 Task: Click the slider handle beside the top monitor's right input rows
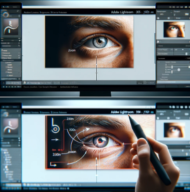click(186, 54)
